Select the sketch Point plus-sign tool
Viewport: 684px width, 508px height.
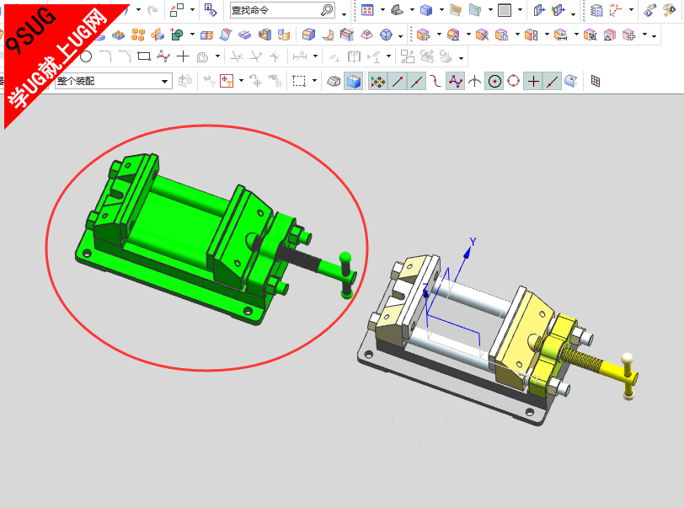tap(183, 56)
